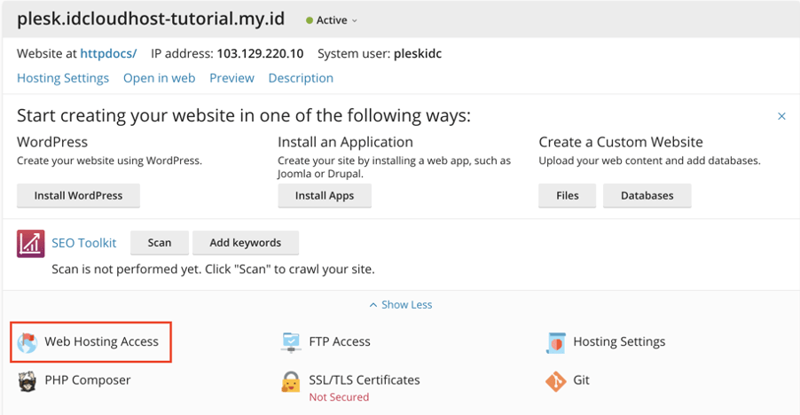Click the Preview link

[231, 78]
